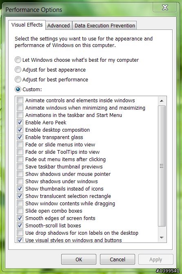Screen dimensions: 182x274
Task: Check Show shadows under mouse pointer
Action: (20, 174)
